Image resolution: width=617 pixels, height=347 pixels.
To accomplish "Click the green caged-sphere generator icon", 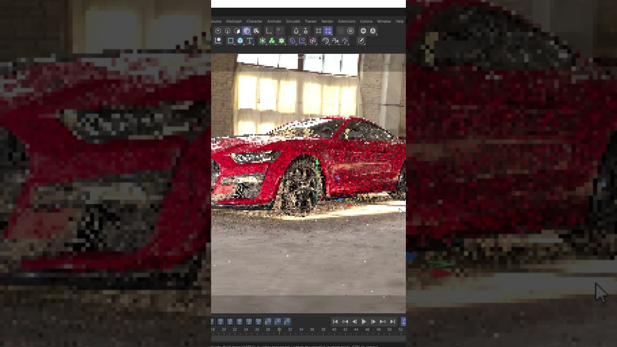I will coord(263,41).
